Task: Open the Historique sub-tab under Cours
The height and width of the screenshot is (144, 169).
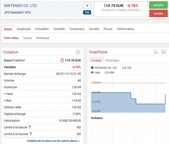Action: click(x=43, y=38)
